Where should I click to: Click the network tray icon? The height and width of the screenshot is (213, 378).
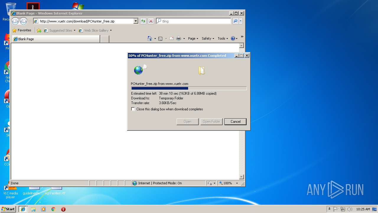tap(343, 209)
